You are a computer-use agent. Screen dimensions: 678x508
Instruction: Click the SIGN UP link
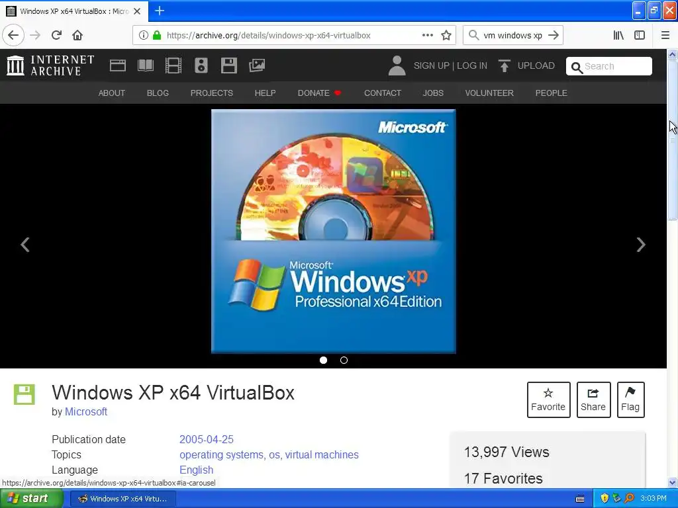432,65
